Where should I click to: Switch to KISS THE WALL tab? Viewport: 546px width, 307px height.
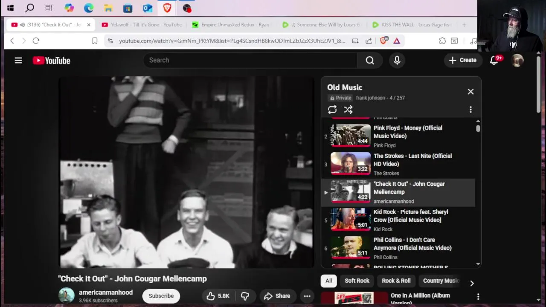412,25
